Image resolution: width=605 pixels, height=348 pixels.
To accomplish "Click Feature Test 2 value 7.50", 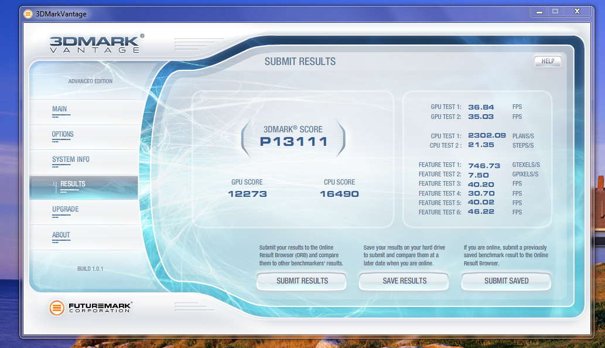I will click(478, 175).
